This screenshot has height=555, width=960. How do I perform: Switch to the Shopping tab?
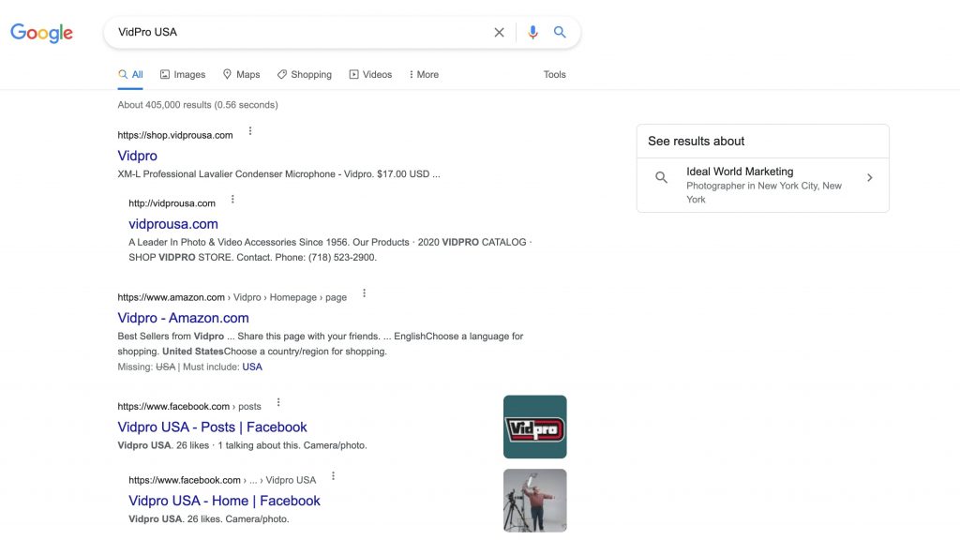pos(305,75)
